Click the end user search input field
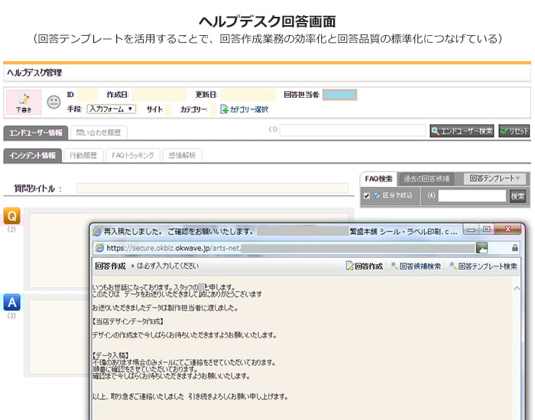The width and height of the screenshot is (535, 420). click(x=352, y=131)
